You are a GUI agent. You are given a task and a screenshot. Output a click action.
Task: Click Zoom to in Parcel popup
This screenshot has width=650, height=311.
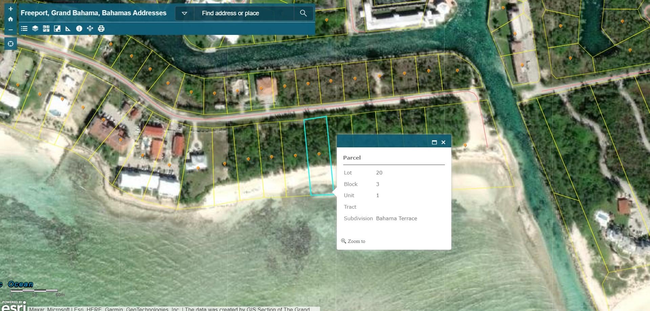click(x=353, y=241)
